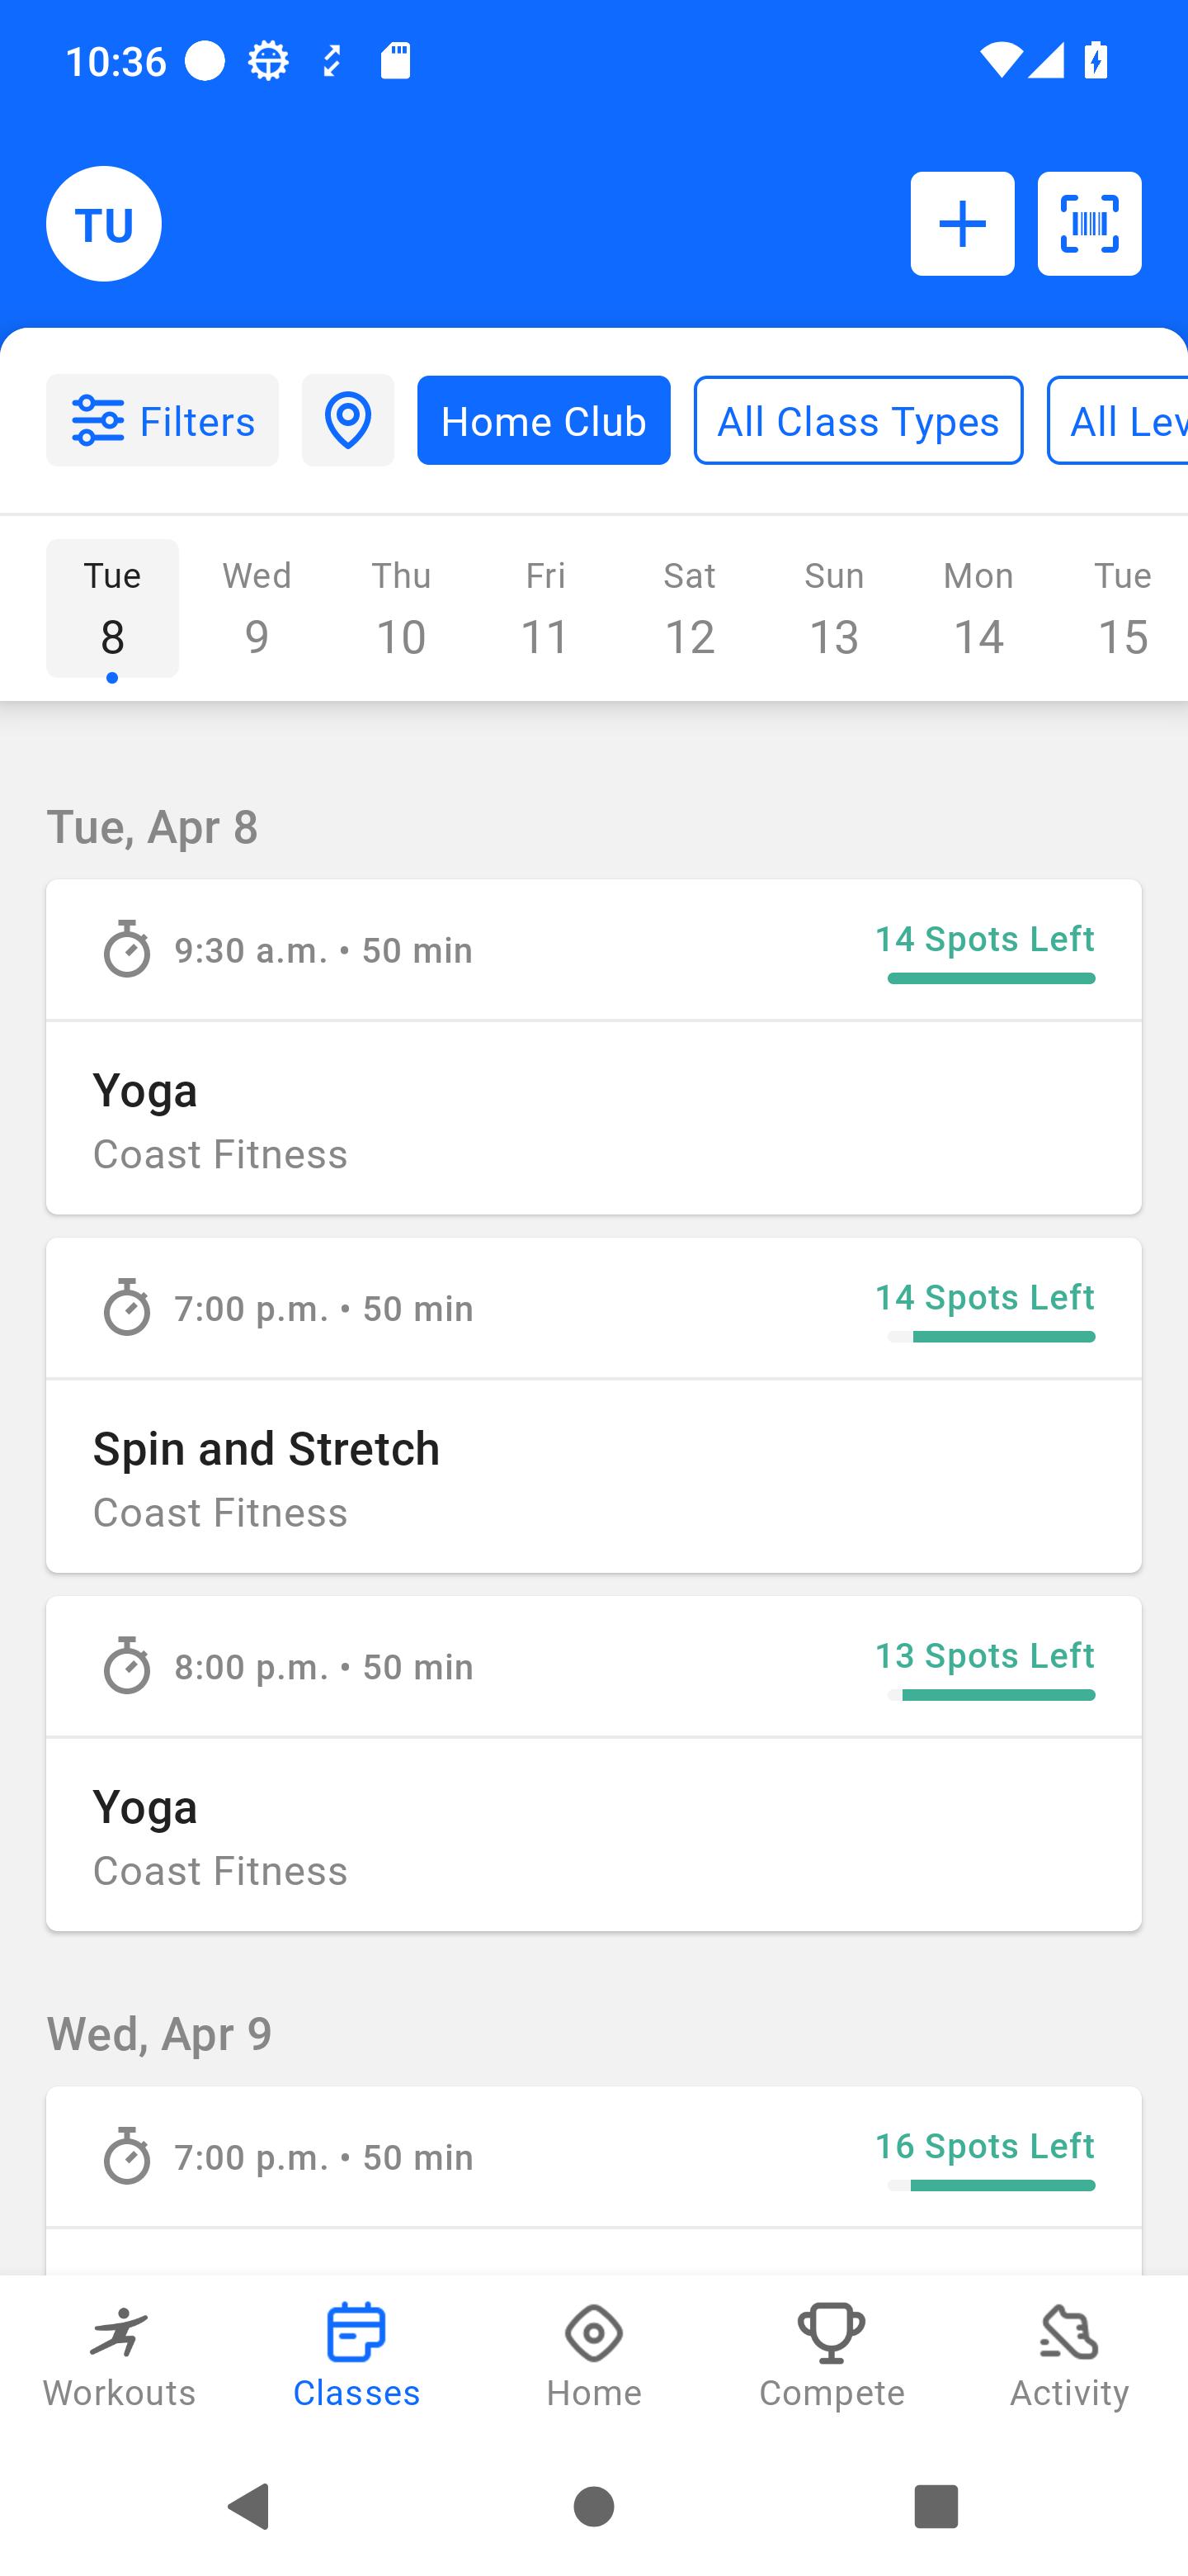
Task: Tap Android back navigation button
Action: [x=250, y=2506]
